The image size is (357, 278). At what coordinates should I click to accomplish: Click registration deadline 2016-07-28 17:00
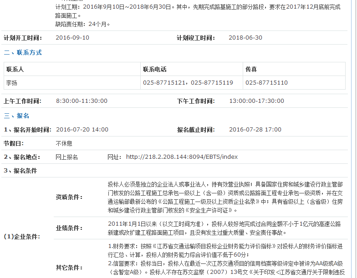coord(255,130)
